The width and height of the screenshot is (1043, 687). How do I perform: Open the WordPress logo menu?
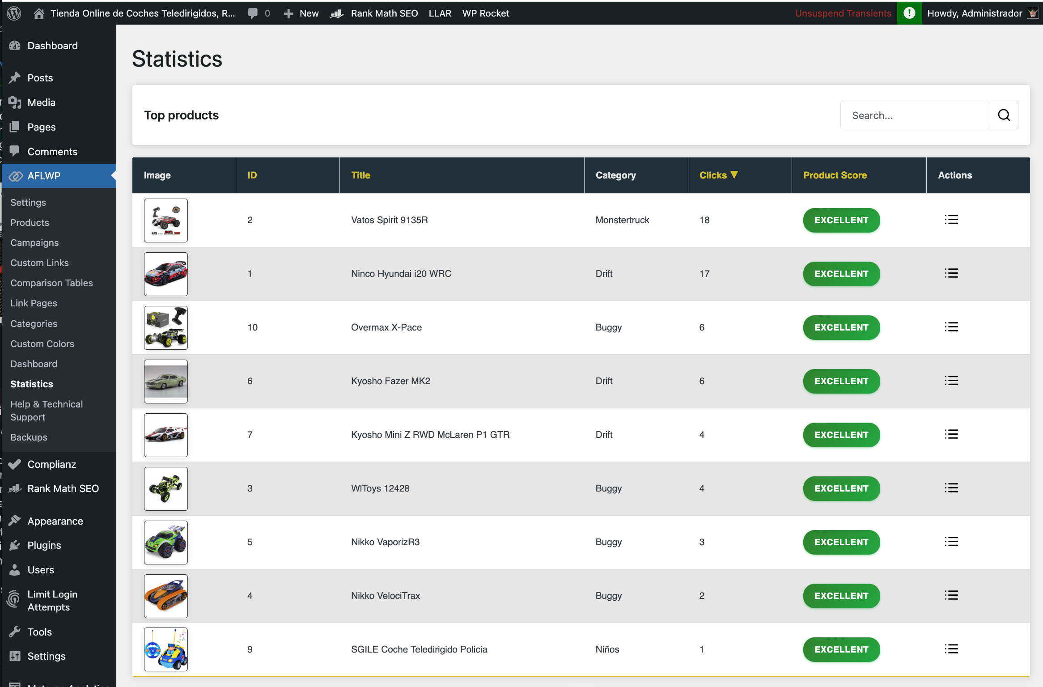pyautogui.click(x=14, y=13)
